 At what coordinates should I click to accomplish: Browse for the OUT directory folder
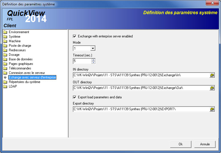[212, 88]
